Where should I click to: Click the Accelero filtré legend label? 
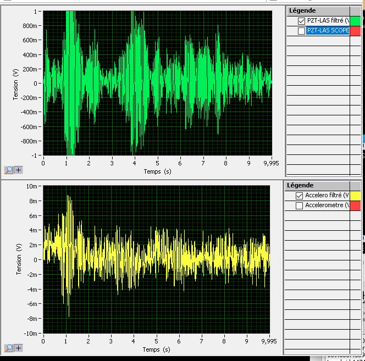pos(327,196)
